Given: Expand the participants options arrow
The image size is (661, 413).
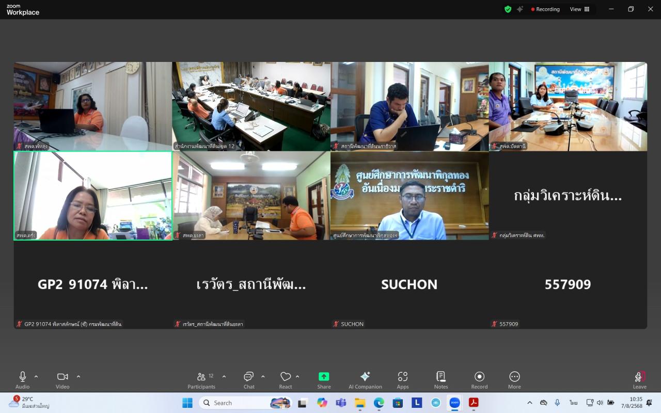Looking at the screenshot, I should [224, 376].
